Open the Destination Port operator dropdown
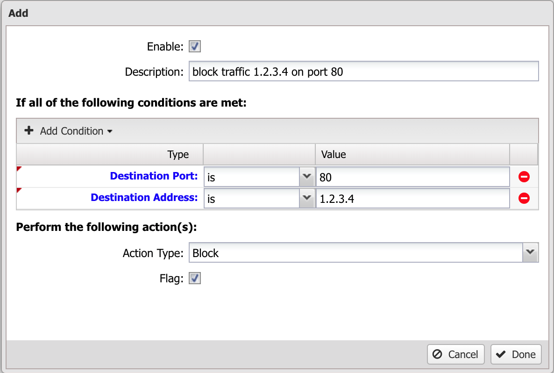Image resolution: width=554 pixels, height=373 pixels. click(x=307, y=177)
